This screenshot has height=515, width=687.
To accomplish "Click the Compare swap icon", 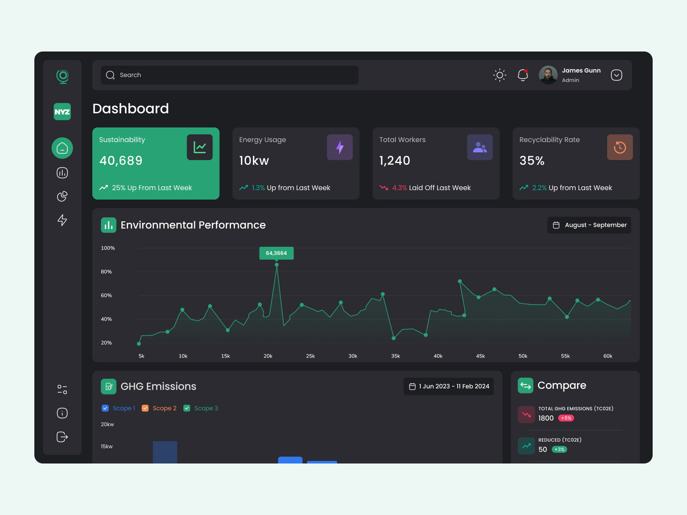I will (x=526, y=385).
